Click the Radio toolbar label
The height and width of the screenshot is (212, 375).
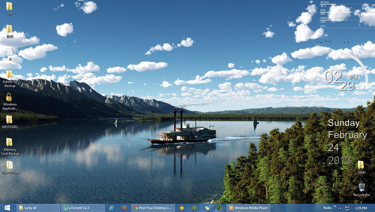click(x=327, y=208)
